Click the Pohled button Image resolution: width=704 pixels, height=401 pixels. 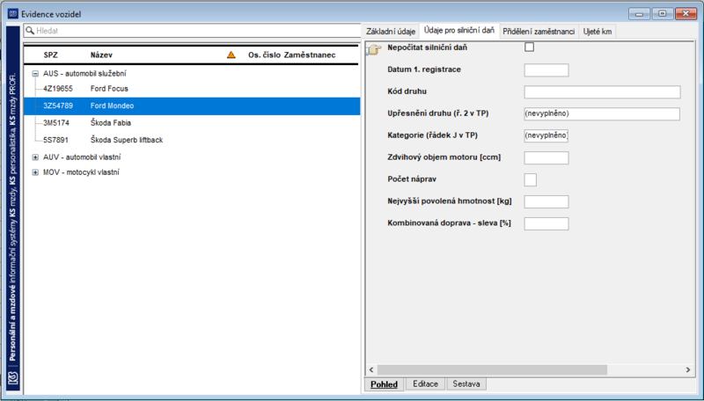pyautogui.click(x=384, y=384)
